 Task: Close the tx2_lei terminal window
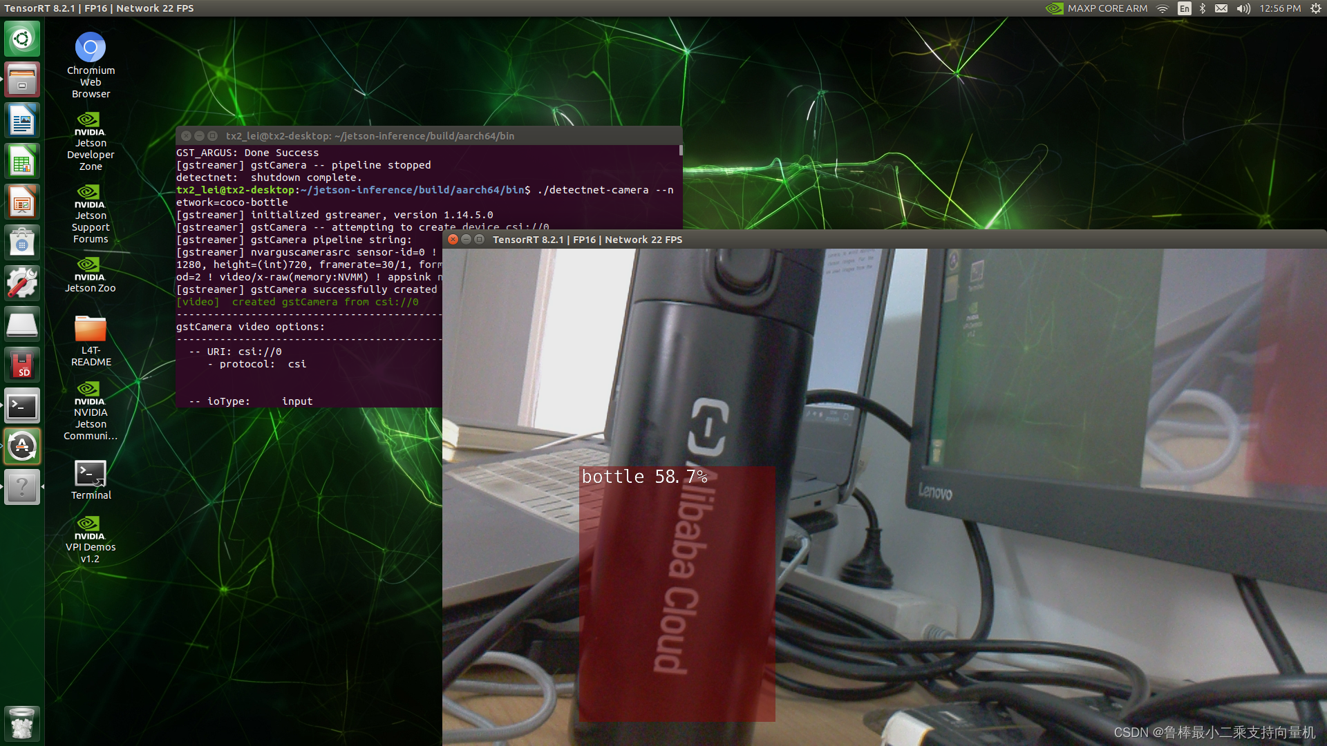pyautogui.click(x=186, y=136)
